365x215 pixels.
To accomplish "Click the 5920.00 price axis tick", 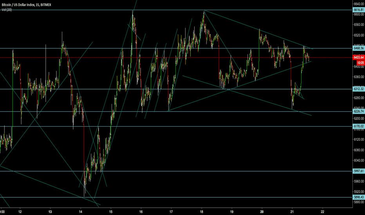I will coord(359,192).
